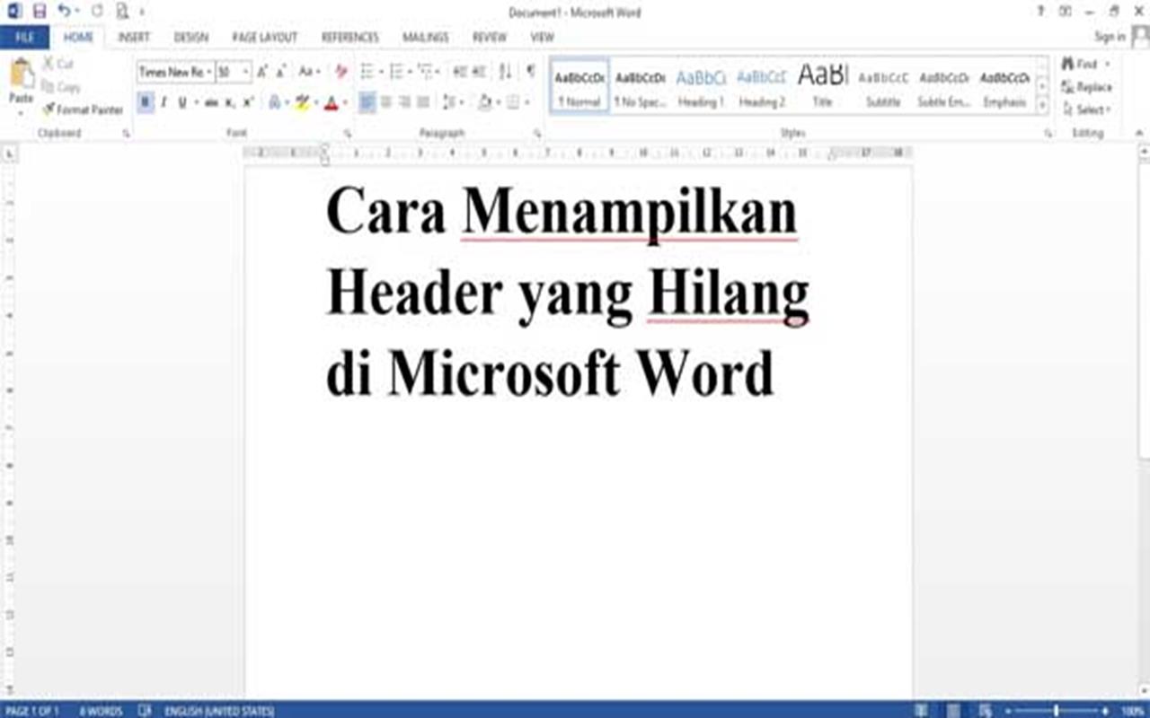Open proofing errors status icon
This screenshot has height=718, width=1150.
pyautogui.click(x=144, y=711)
